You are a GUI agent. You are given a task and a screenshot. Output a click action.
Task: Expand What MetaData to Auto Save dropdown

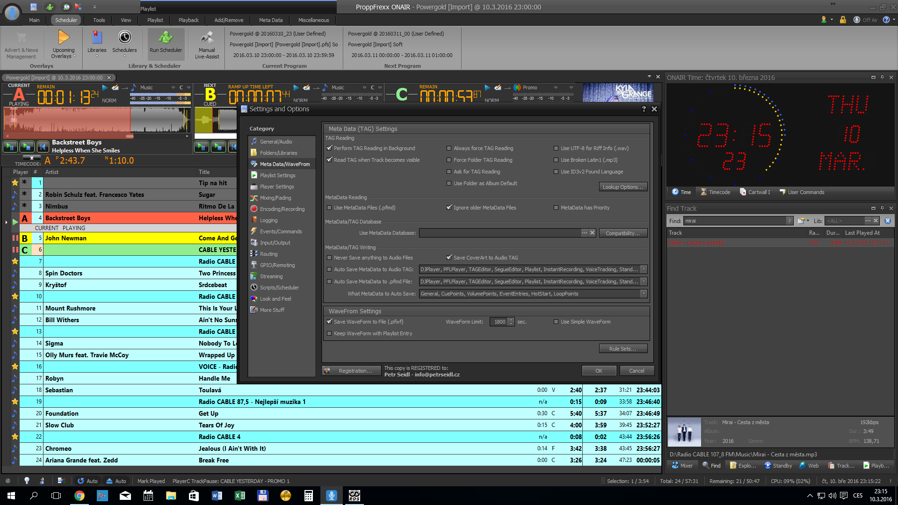tap(644, 294)
